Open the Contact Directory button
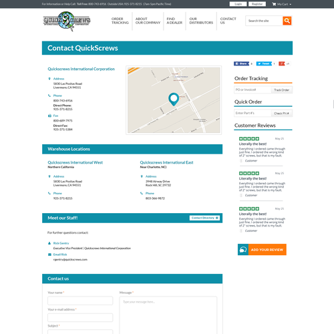The image size is (334, 334). click(x=204, y=218)
